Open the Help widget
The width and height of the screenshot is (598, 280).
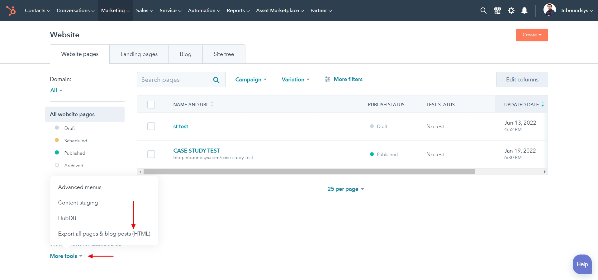click(x=582, y=264)
